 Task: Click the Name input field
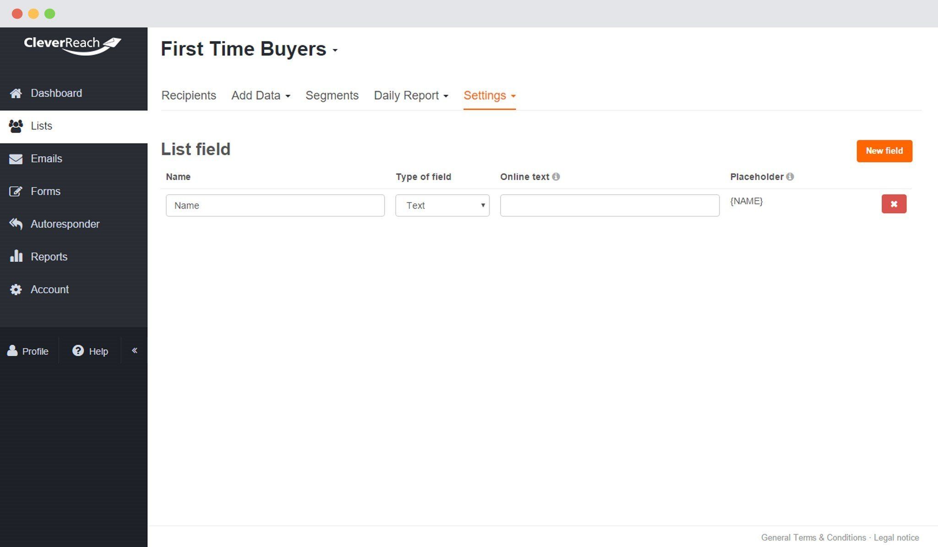275,205
